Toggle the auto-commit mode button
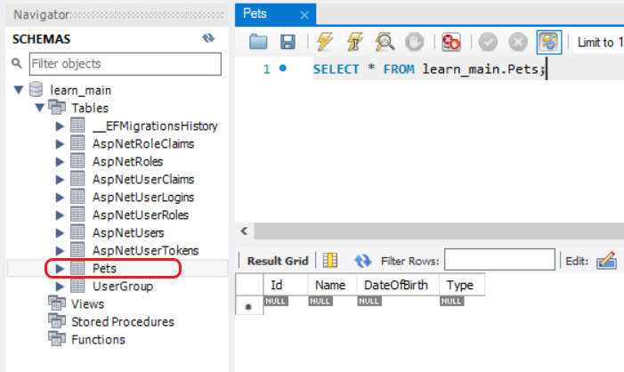Image resolution: width=624 pixels, height=372 pixels. pyautogui.click(x=548, y=42)
